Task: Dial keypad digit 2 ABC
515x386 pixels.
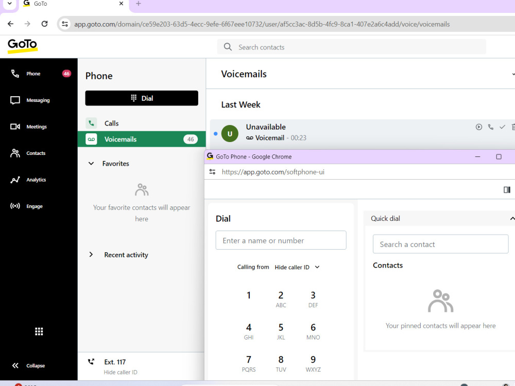Action: [x=281, y=300]
